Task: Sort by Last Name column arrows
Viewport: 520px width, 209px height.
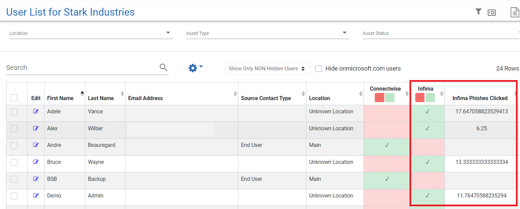Action: [x=122, y=94]
